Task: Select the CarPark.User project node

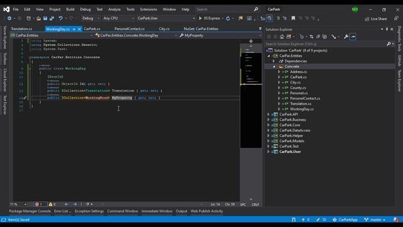Action: click(x=290, y=152)
